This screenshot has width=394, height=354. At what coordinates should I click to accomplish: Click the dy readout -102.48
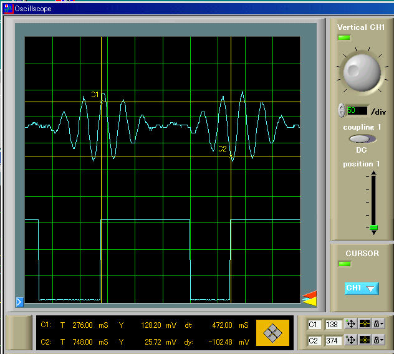(220, 342)
